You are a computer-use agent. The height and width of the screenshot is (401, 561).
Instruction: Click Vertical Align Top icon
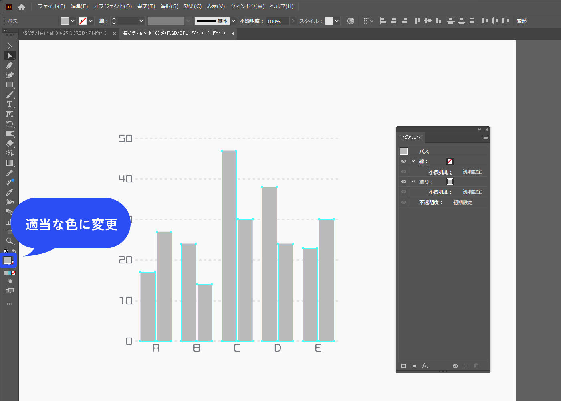(417, 21)
